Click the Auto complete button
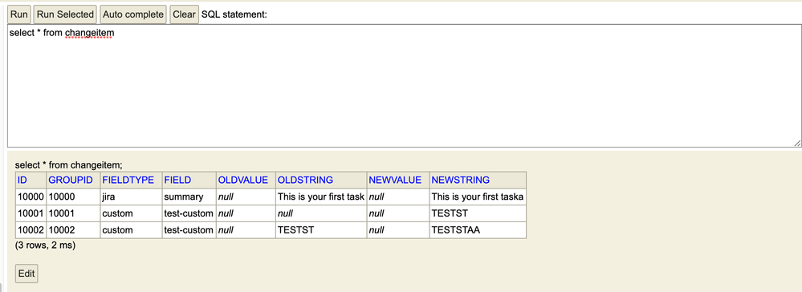 [133, 14]
